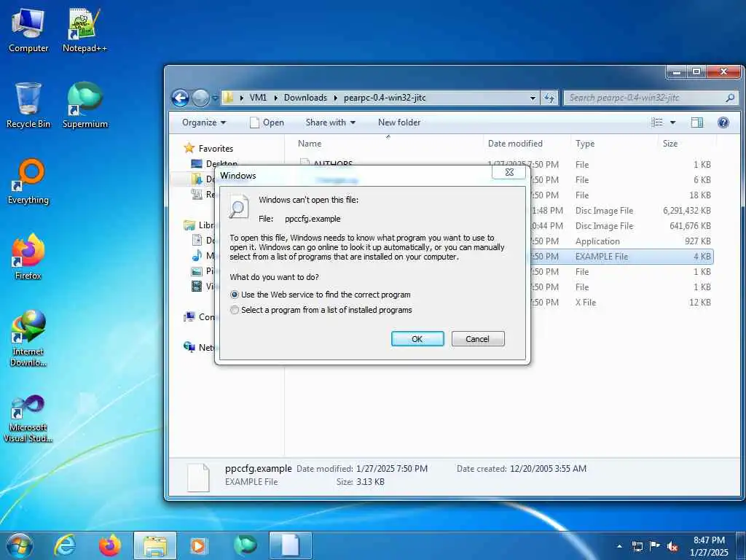
Task: Close the Windows dialog with X
Action: [x=509, y=172]
